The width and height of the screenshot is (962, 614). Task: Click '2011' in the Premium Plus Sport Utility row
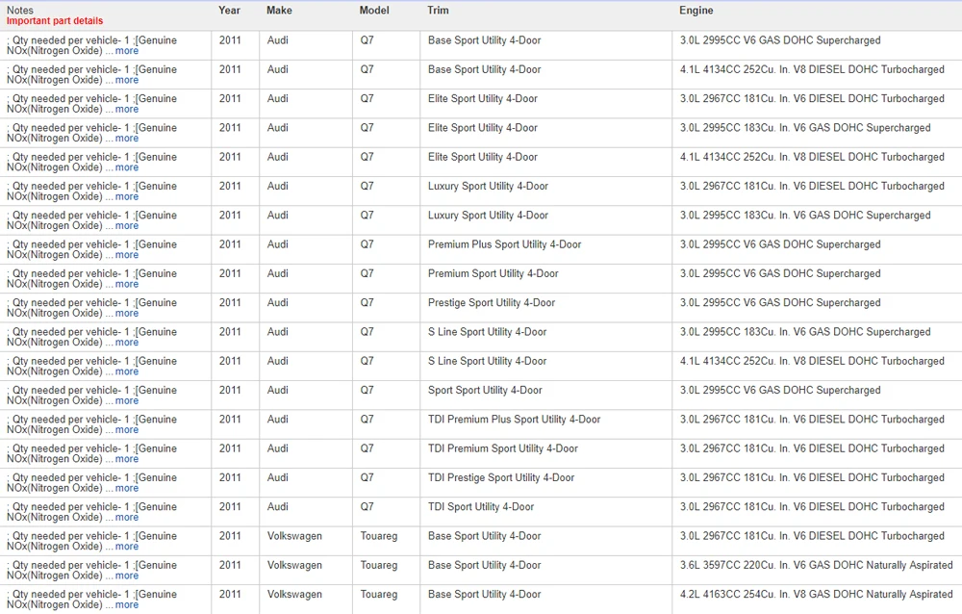(230, 244)
